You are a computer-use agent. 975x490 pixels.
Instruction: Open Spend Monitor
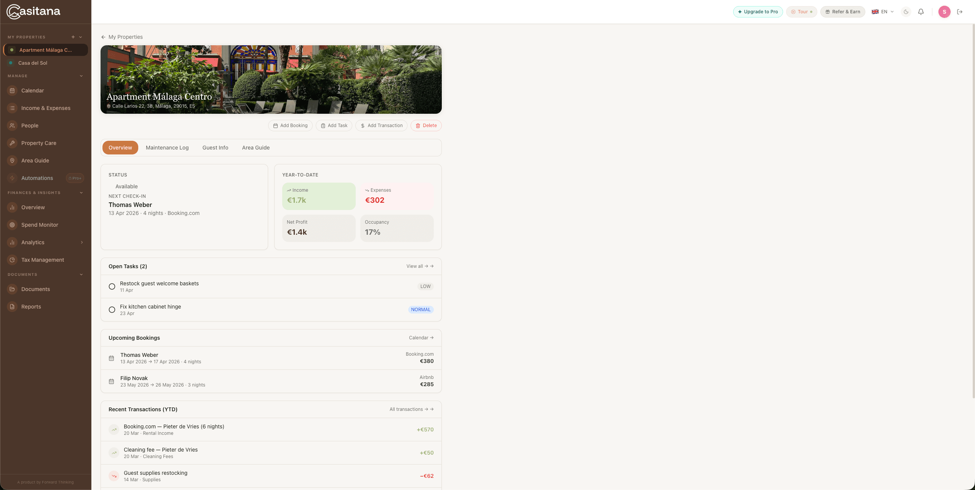click(46, 225)
